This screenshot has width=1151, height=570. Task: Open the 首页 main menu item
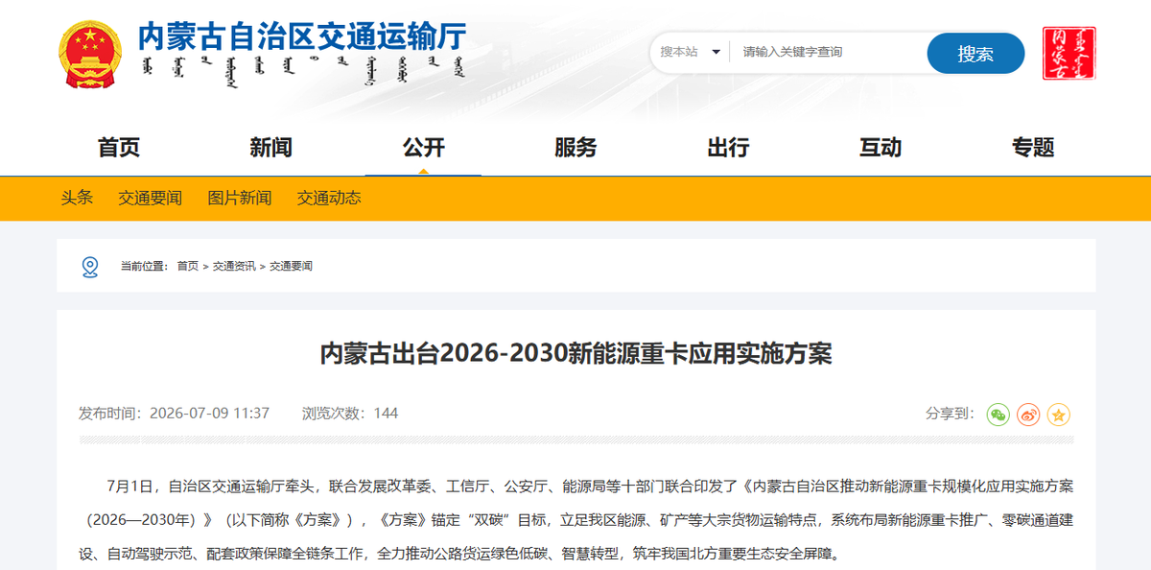click(119, 148)
